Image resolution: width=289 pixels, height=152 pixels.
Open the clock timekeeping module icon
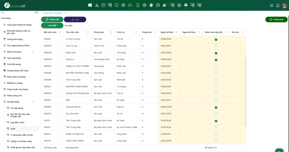pyautogui.click(x=103, y=5)
